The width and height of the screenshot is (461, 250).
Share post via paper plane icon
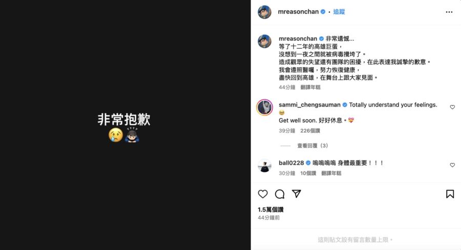(x=297, y=194)
